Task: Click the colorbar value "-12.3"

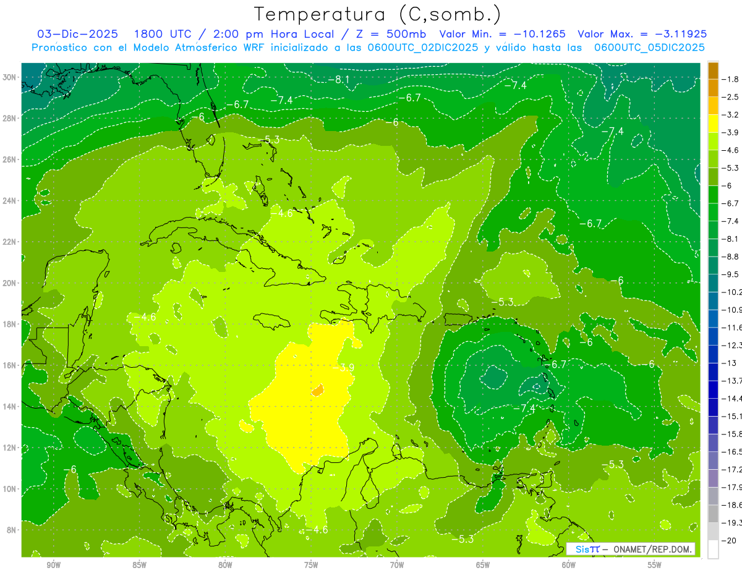Action: point(732,345)
